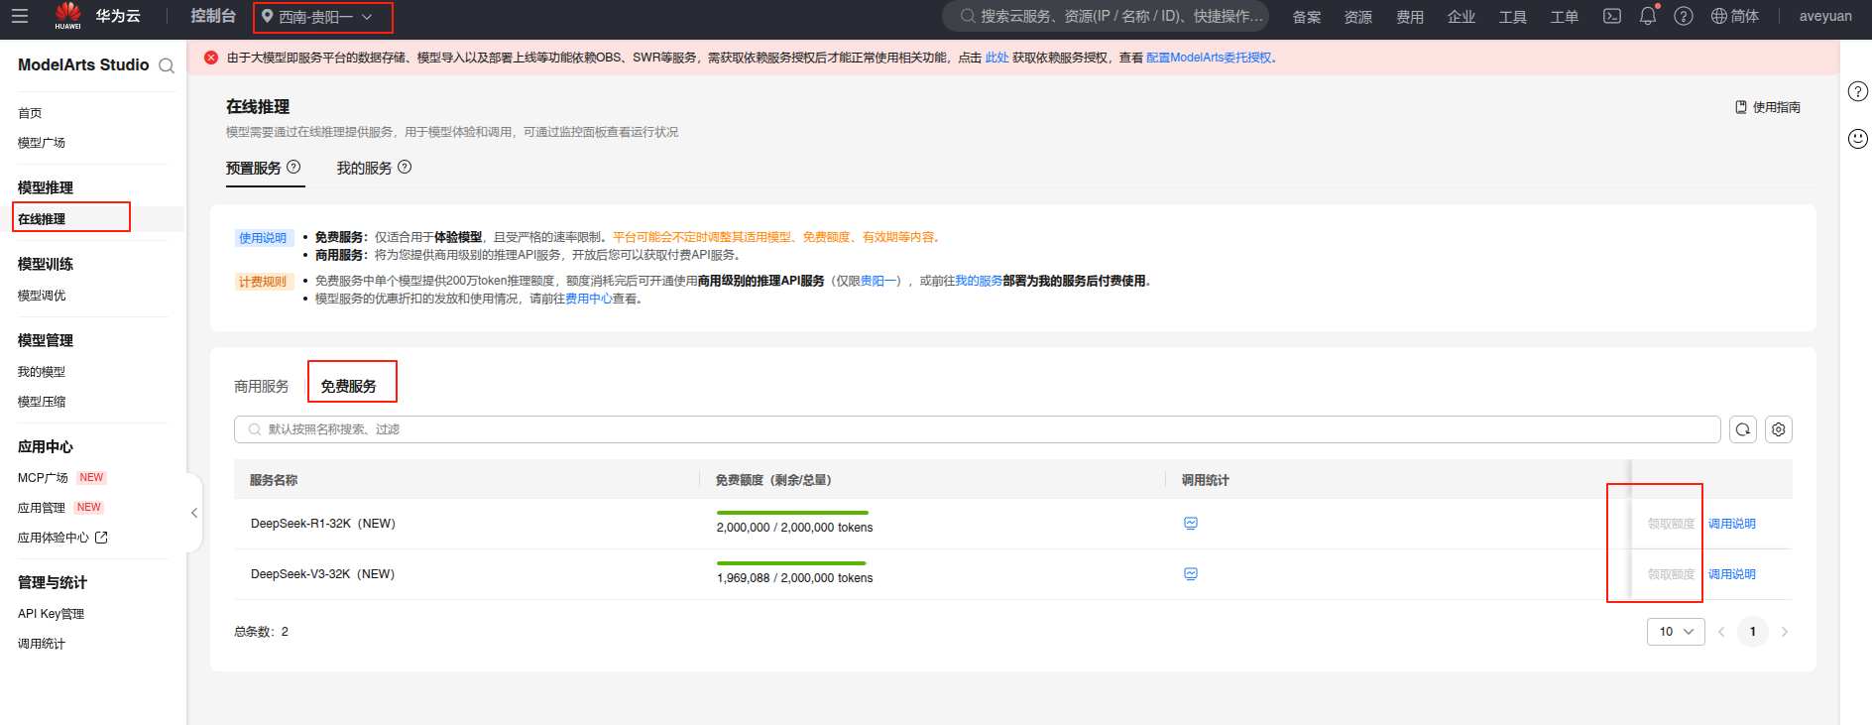
Task: Click 我的服务 link in billing rules
Action: pos(979,281)
